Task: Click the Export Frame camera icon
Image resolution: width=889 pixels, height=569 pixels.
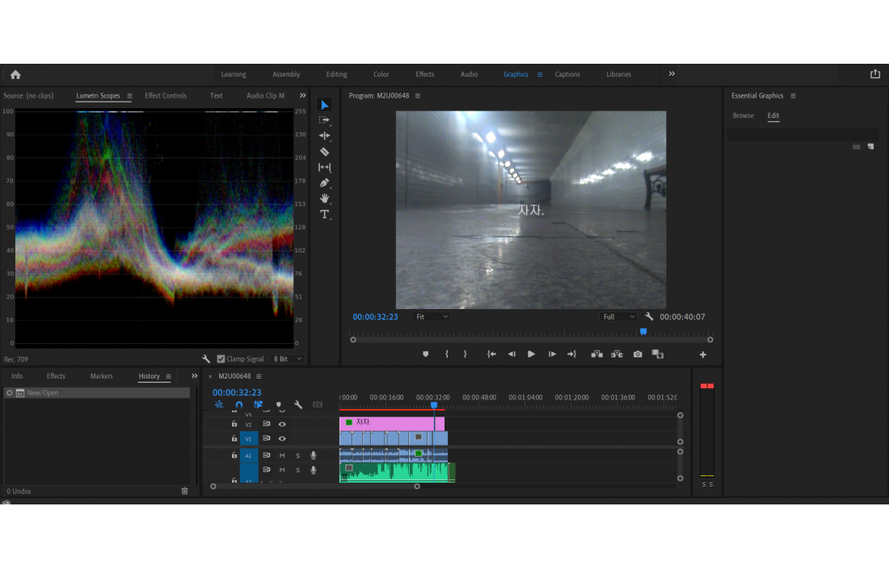Action: 638,354
